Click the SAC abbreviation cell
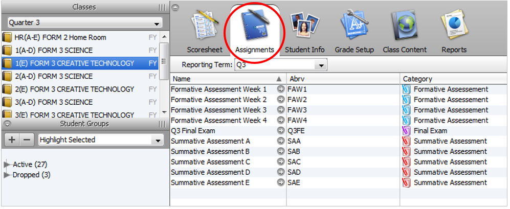The height and width of the screenshot is (209, 510). tap(343, 162)
